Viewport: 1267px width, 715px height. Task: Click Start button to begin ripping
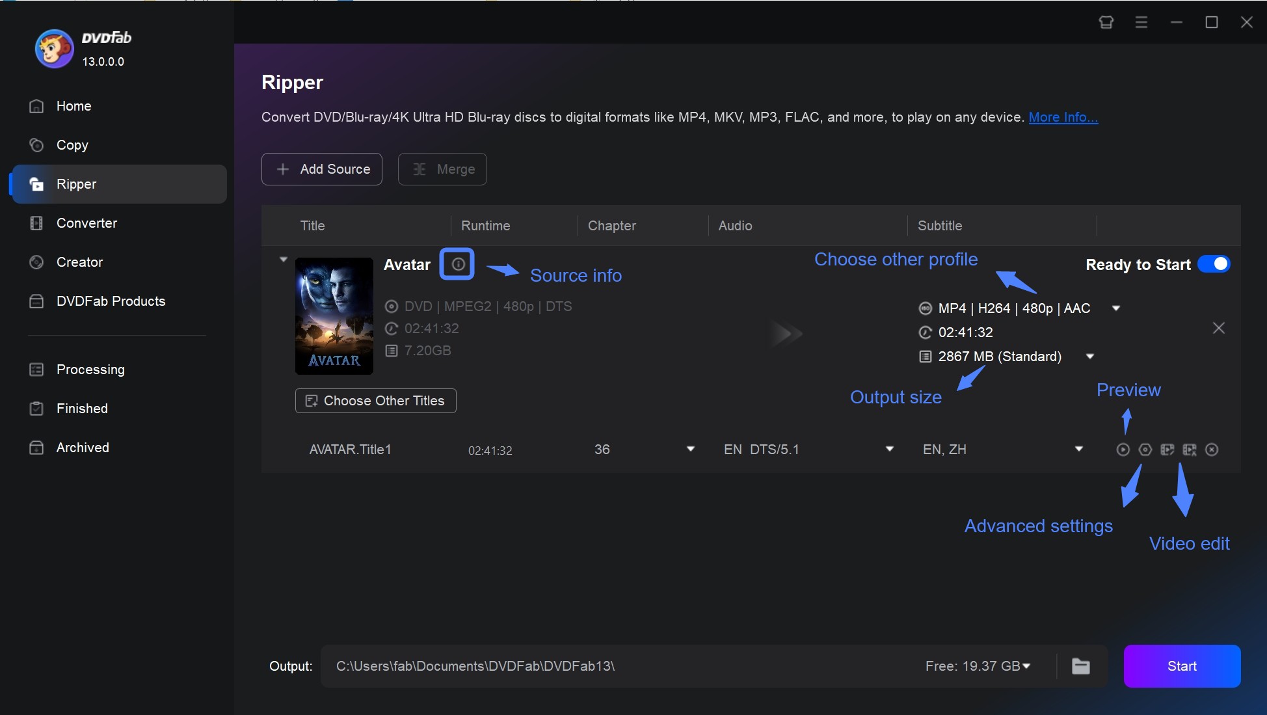pos(1182,666)
